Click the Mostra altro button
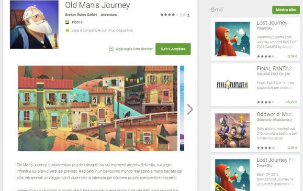The image size is (303, 191). 286,10
